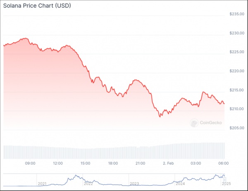Click the 15:00 time axis label
Screen dimensions: 248x191
click(85, 163)
